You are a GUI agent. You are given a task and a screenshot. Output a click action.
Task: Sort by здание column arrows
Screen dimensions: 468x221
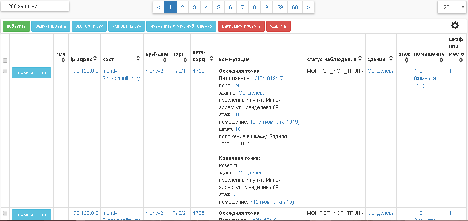pyautogui.click(x=391, y=59)
